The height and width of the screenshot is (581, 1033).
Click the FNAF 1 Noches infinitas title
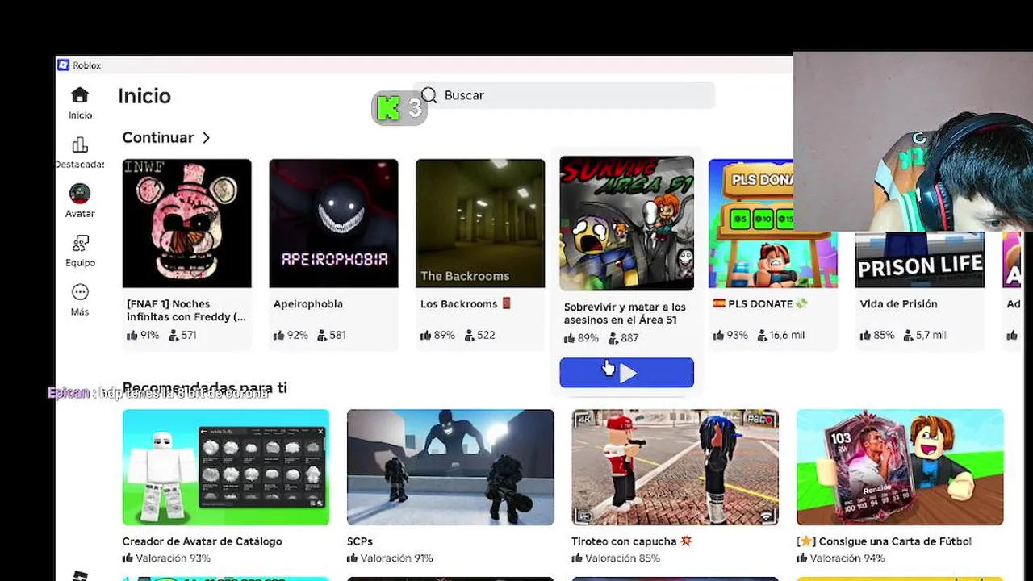pyautogui.click(x=186, y=311)
